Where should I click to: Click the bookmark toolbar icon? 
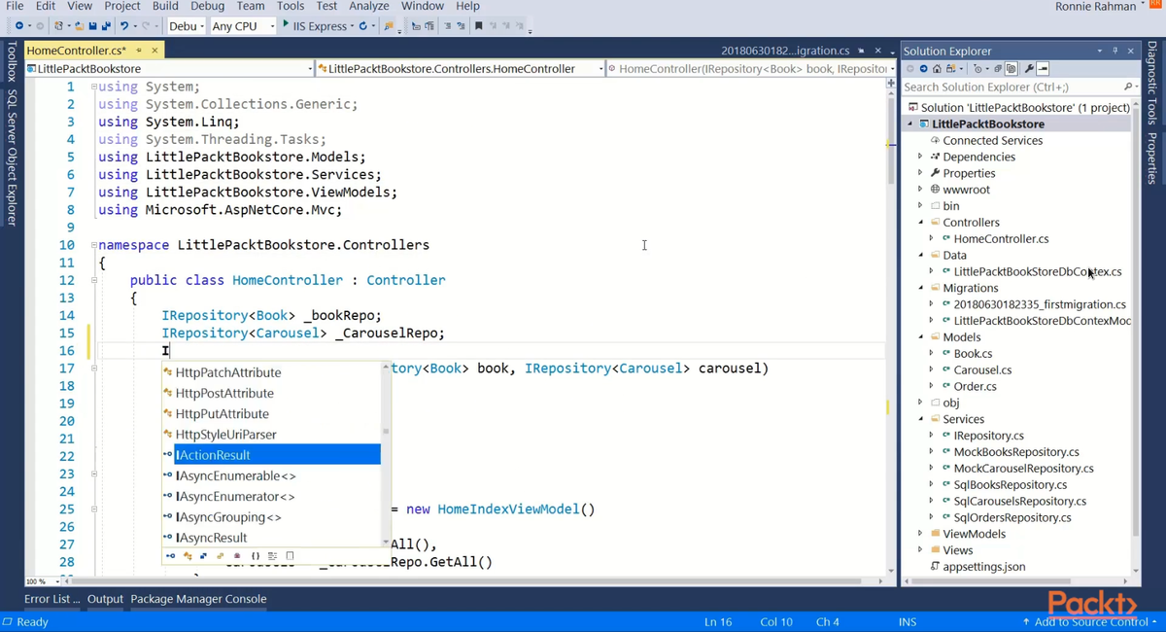(x=478, y=26)
